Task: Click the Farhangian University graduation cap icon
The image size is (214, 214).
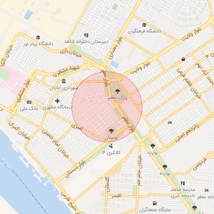Action: [x=144, y=25]
